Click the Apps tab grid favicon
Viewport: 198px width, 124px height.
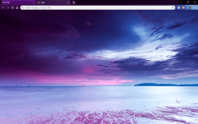[x=39, y=2]
